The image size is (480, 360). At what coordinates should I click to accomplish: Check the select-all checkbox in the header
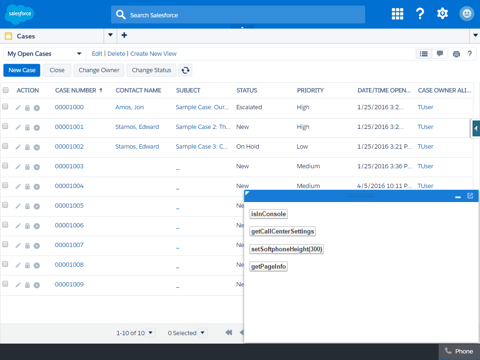5,90
